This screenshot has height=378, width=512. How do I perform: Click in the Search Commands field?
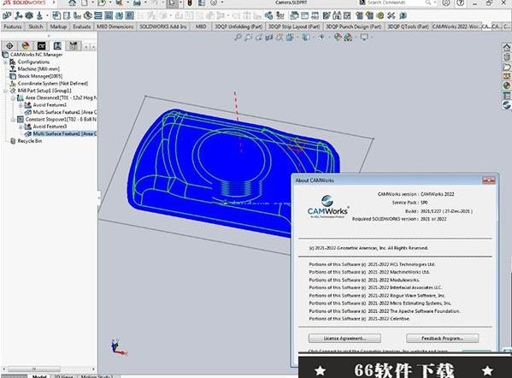point(395,3)
